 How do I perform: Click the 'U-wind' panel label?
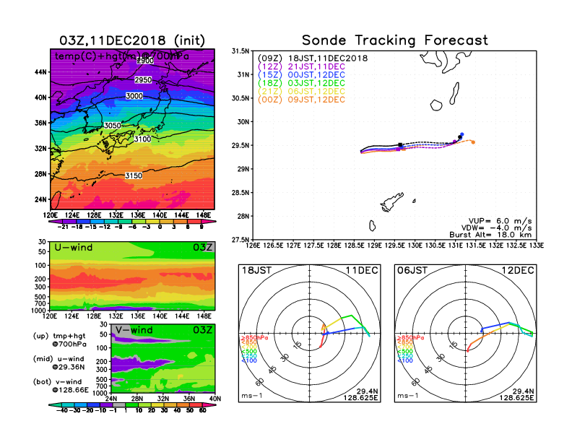tap(74, 248)
